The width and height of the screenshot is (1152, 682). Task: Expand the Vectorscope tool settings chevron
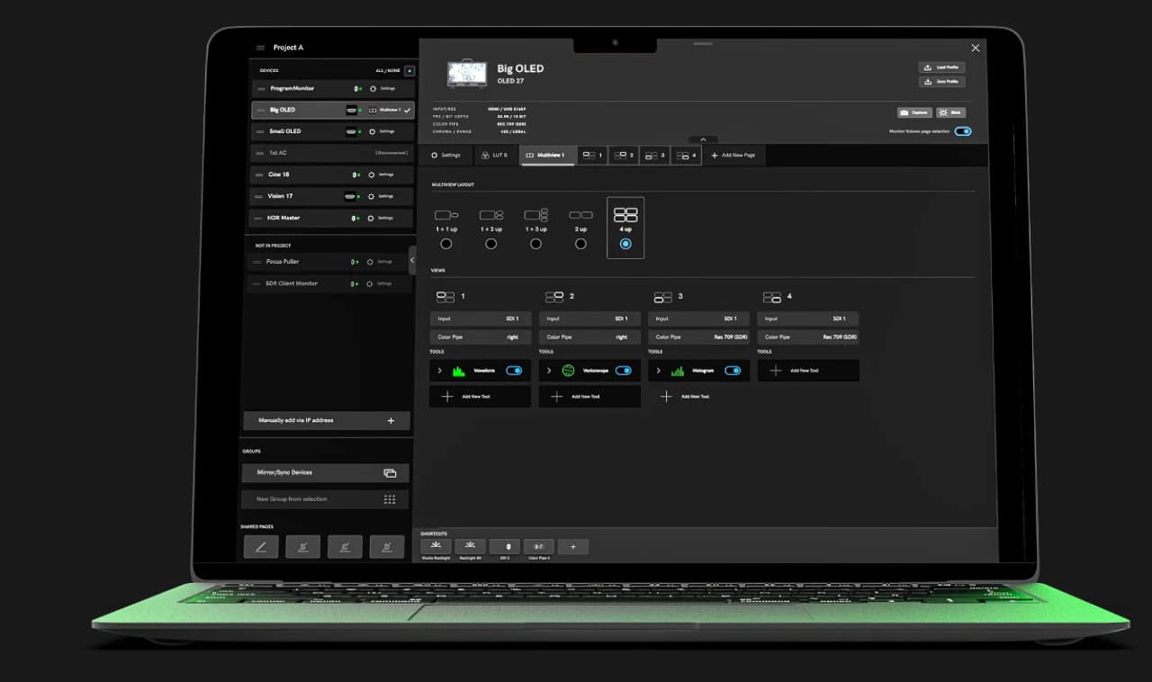pyautogui.click(x=548, y=370)
